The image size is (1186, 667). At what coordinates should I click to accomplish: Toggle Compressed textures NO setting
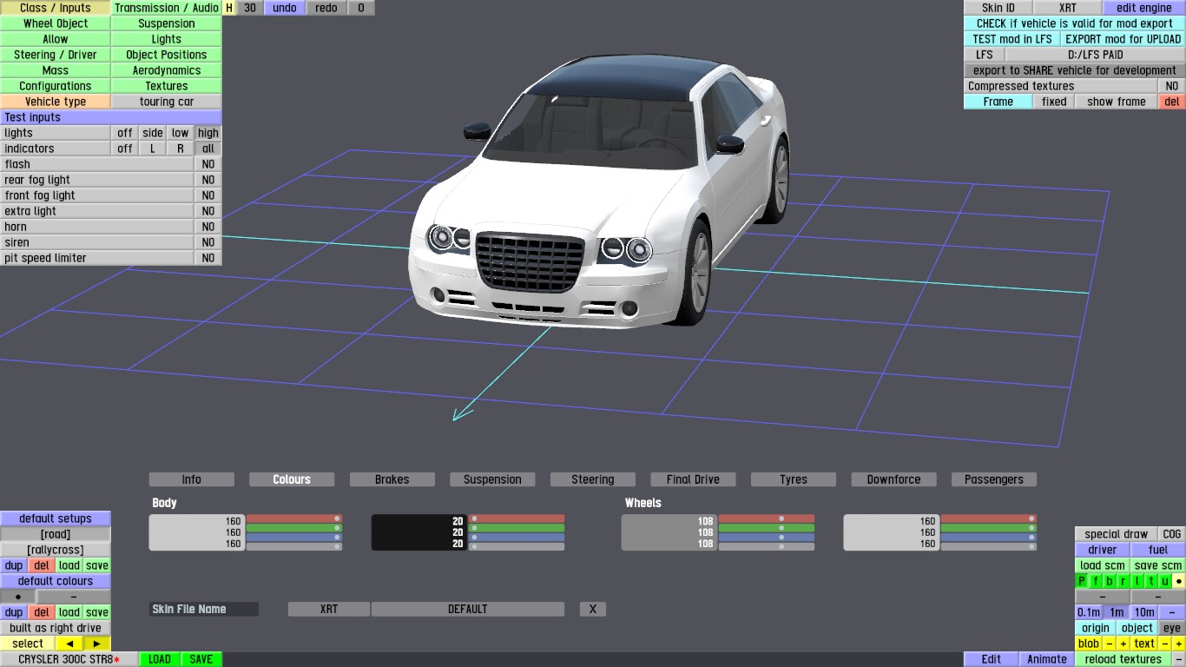click(x=1172, y=86)
